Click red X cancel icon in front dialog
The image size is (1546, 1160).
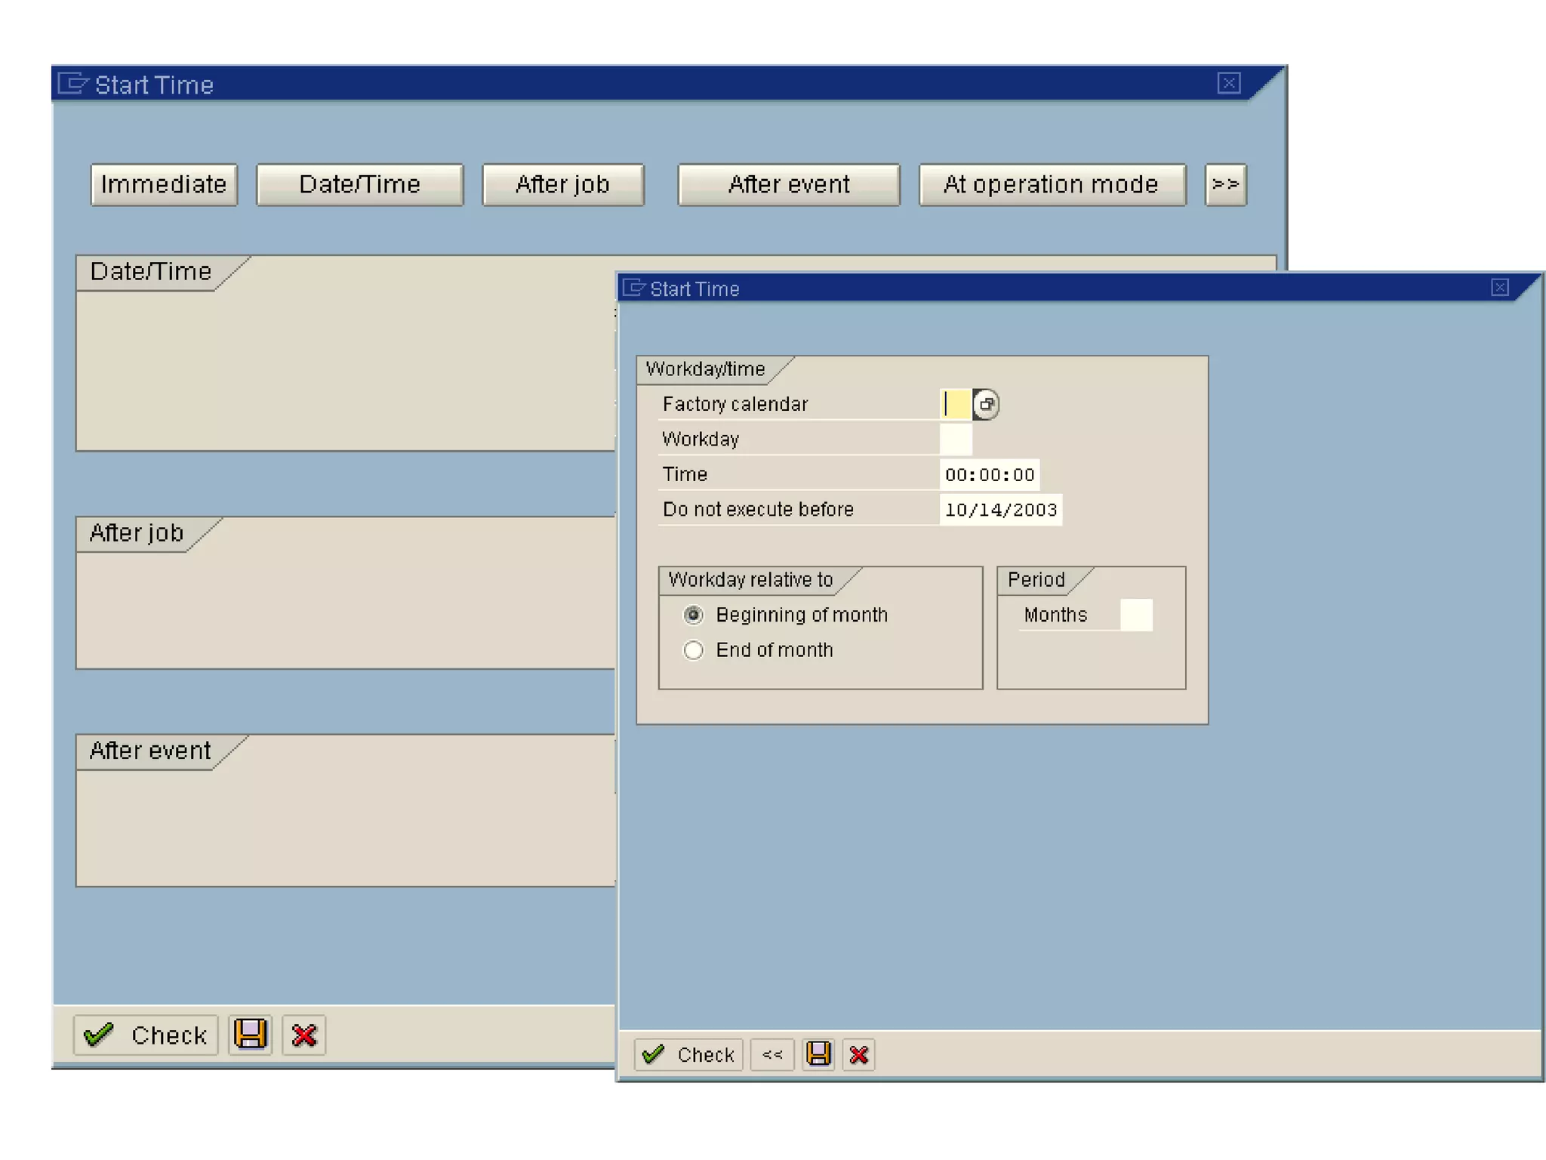point(859,1054)
